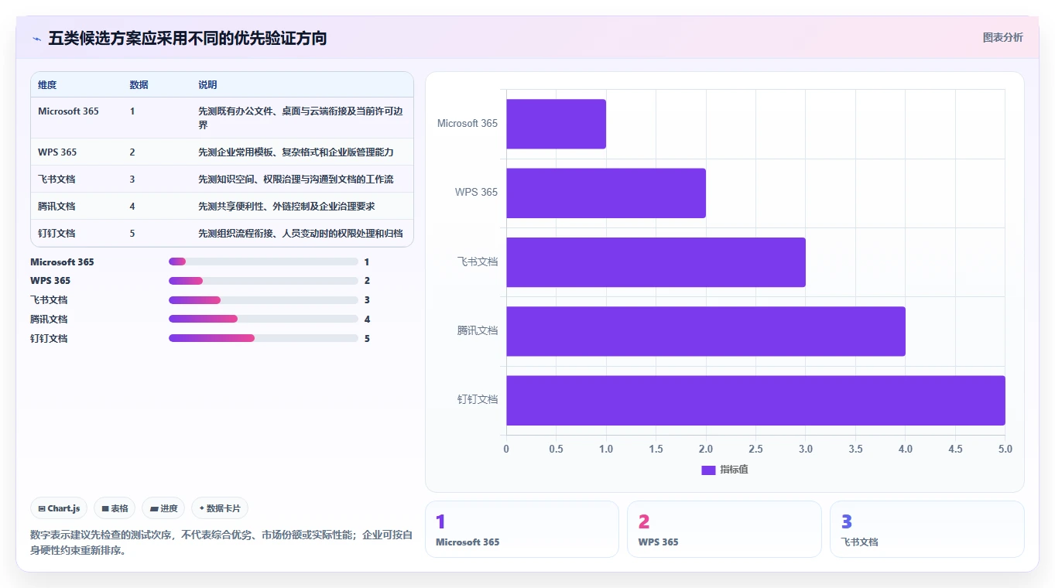Click the description starting 先测企业常用模板
Viewport: 1055px width, 588px height.
point(296,152)
